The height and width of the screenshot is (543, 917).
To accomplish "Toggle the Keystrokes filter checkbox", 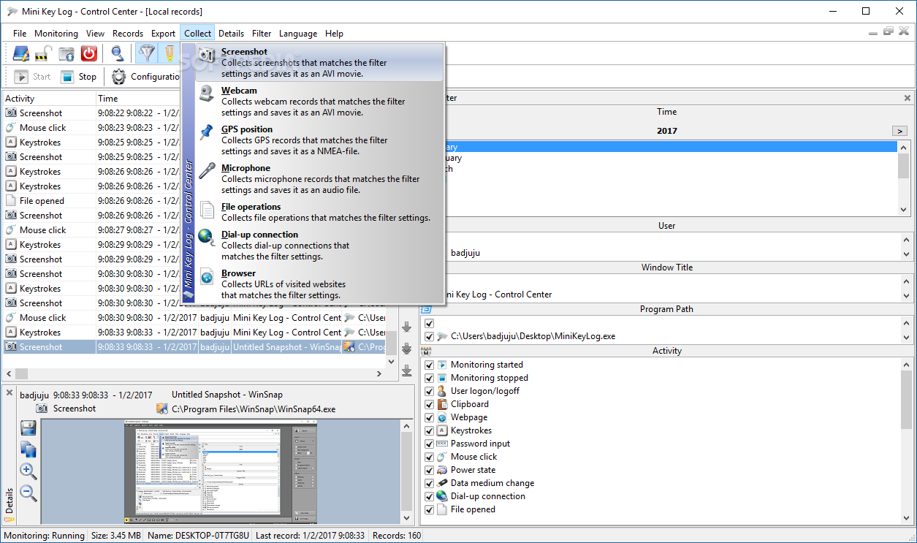I will click(x=430, y=430).
